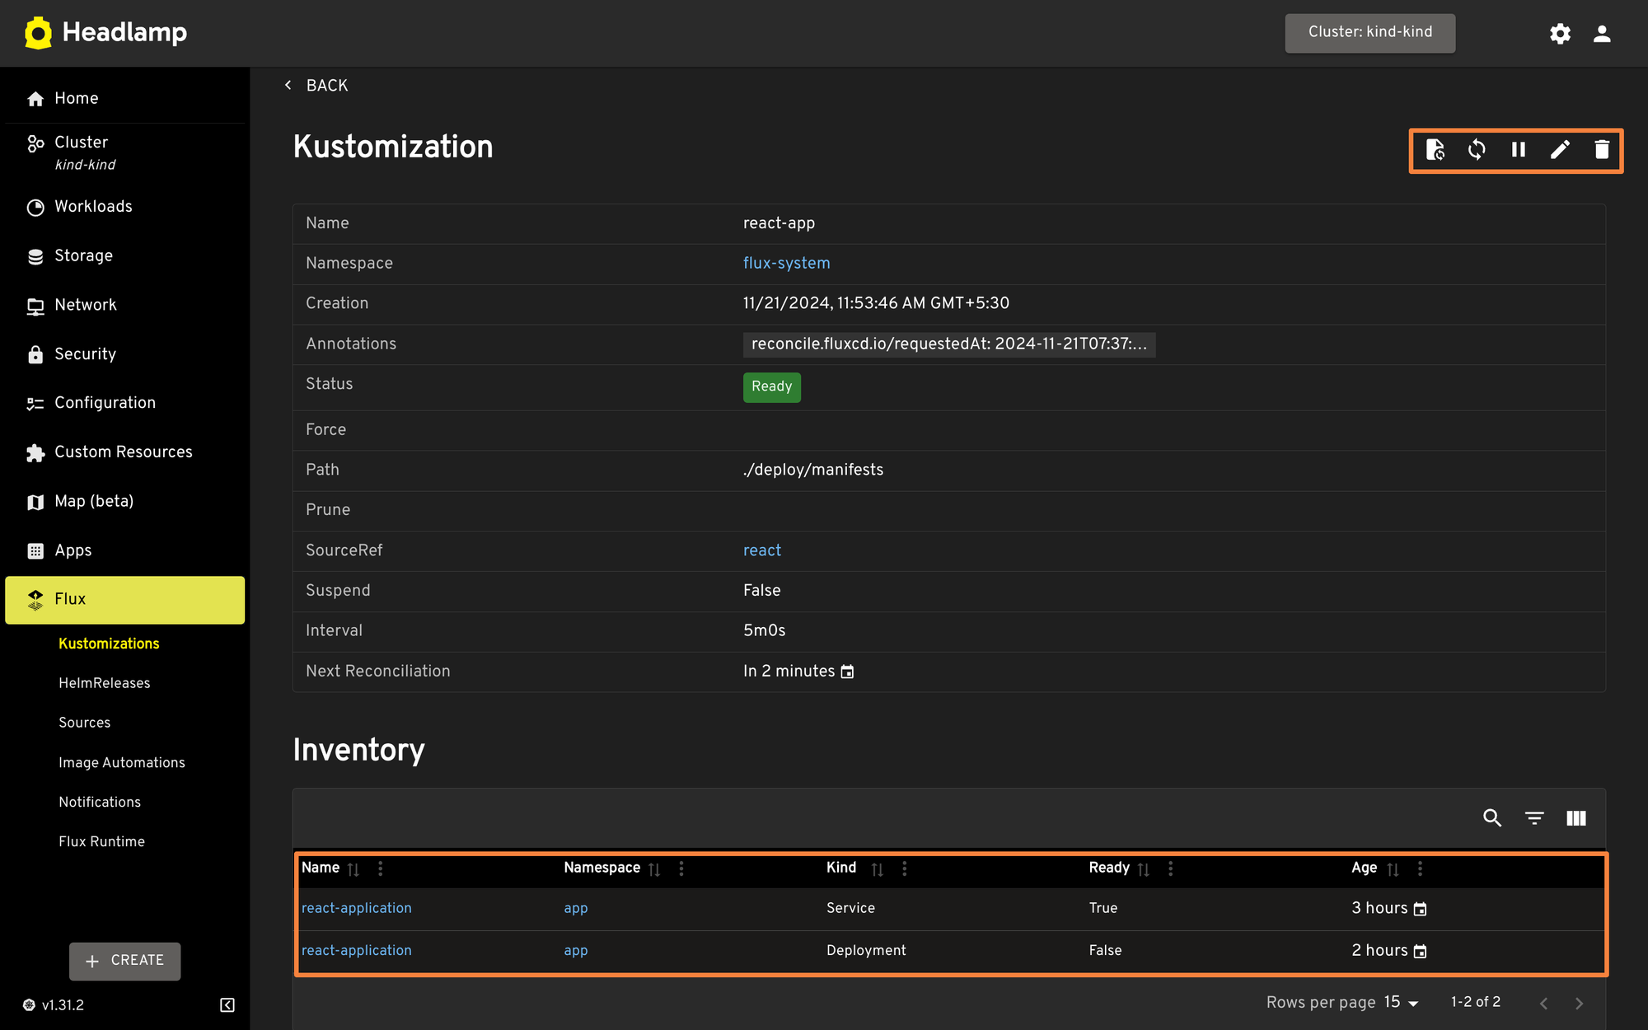1648x1030 pixels.
Task: Open Kind column actions menu
Action: pos(905,868)
